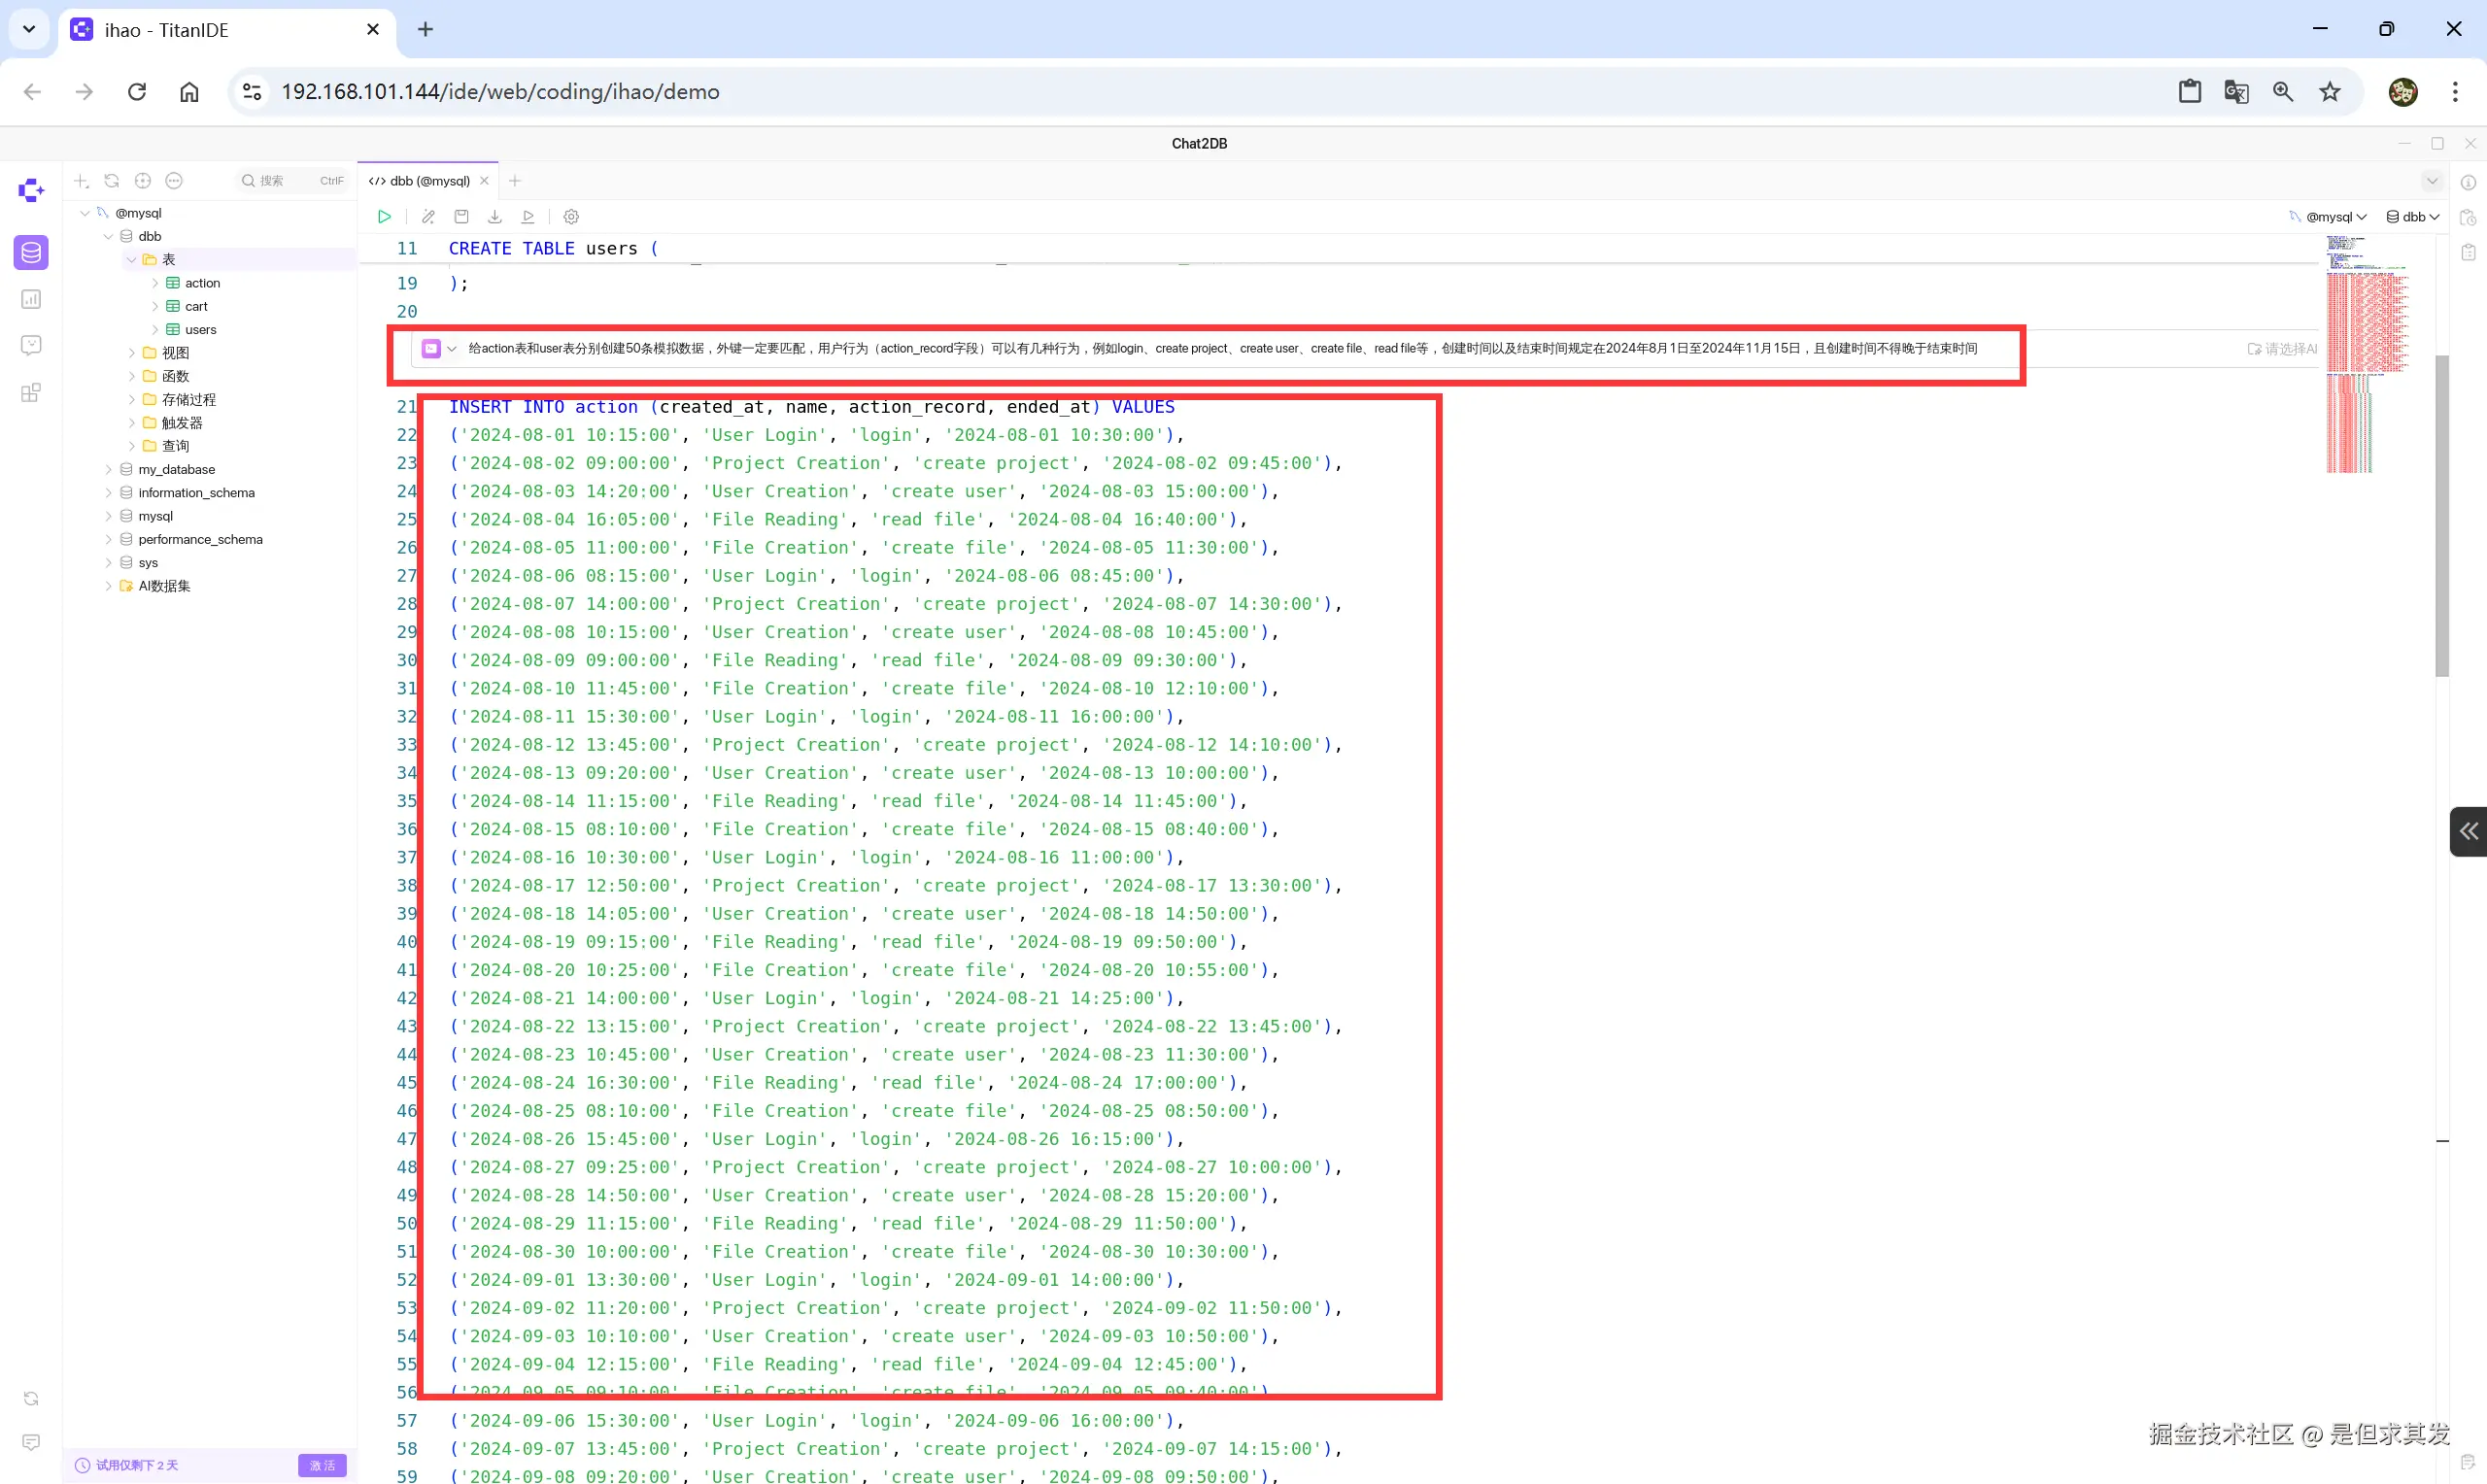Viewport: 2487px width, 1484px height.
Task: Click the save icon in editor toolbar
Action: [461, 216]
